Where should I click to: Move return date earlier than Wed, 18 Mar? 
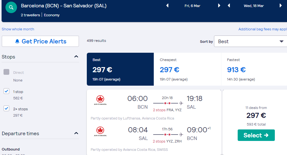click(x=229, y=6)
